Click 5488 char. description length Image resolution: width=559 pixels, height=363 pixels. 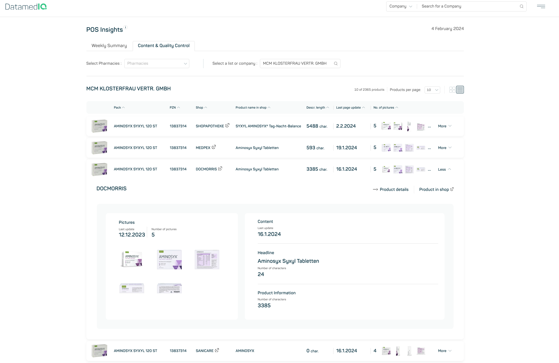[317, 126]
